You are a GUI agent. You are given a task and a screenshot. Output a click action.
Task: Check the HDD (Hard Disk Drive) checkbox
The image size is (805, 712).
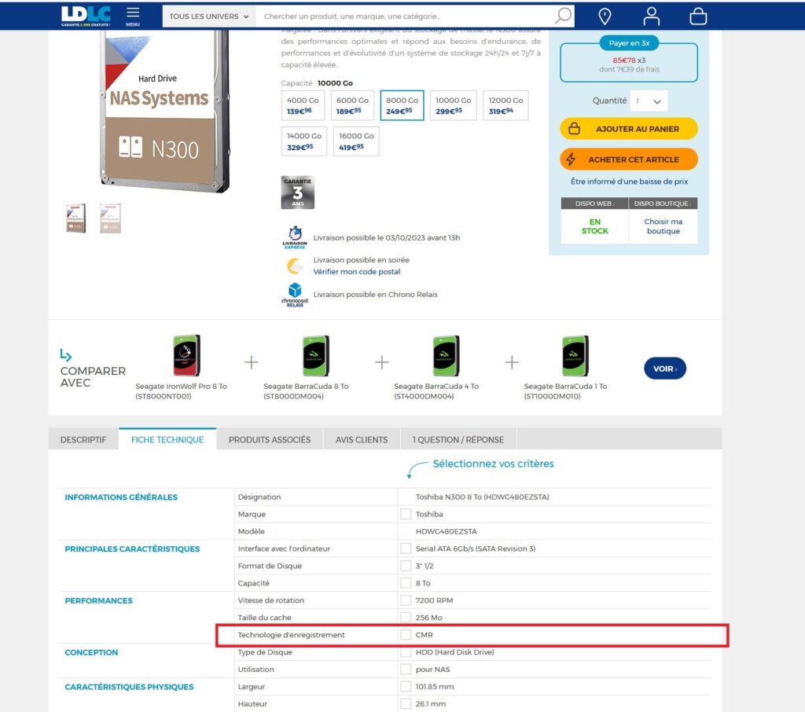(x=406, y=652)
